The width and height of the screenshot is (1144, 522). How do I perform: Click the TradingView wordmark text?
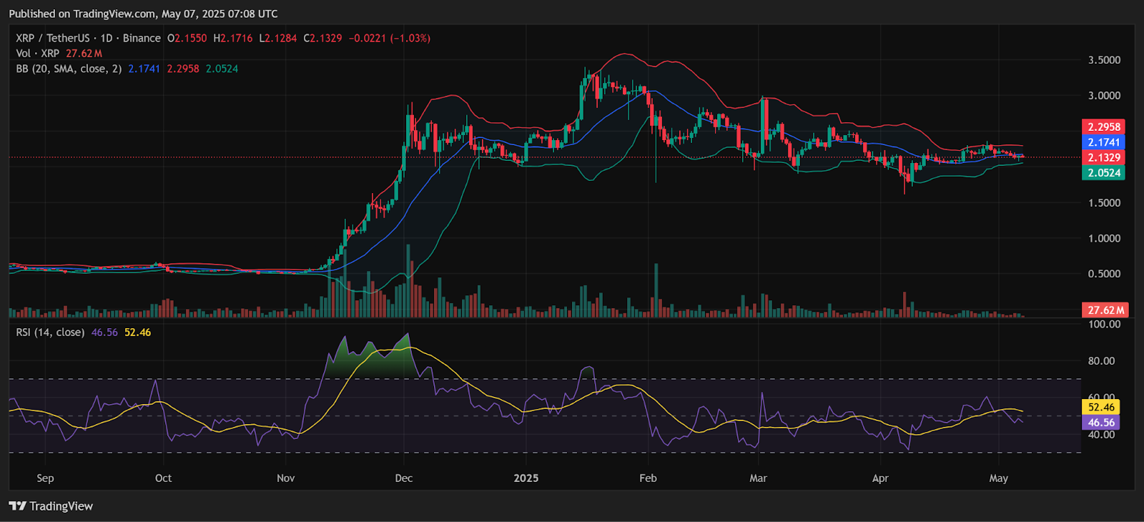tap(61, 506)
